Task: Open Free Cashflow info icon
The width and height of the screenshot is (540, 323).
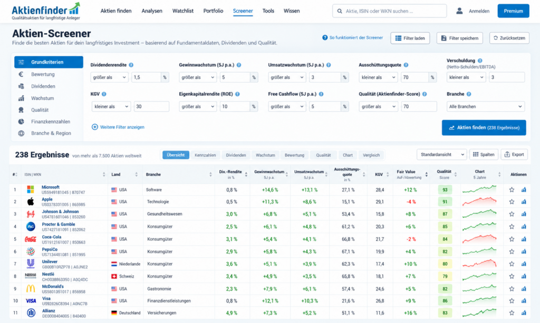Action: click(321, 94)
